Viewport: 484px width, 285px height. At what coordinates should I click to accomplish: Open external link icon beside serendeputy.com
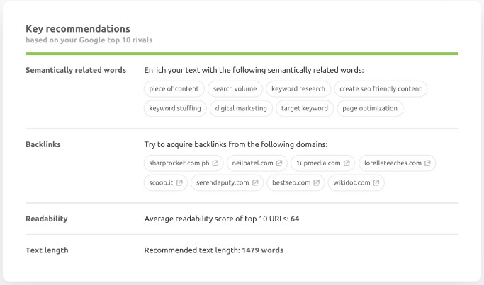[x=256, y=182]
